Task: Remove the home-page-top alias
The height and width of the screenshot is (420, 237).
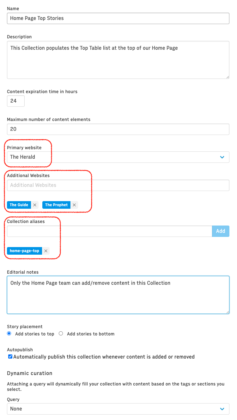Action: (46, 251)
